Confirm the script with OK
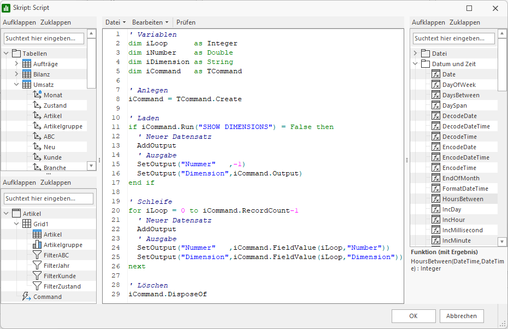This screenshot has height=329, width=508. coord(414,316)
